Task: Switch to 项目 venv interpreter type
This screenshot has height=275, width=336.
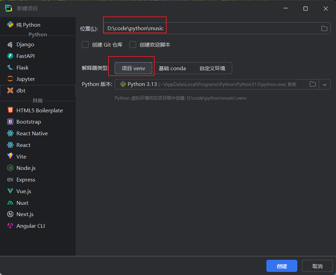Action: coord(133,68)
